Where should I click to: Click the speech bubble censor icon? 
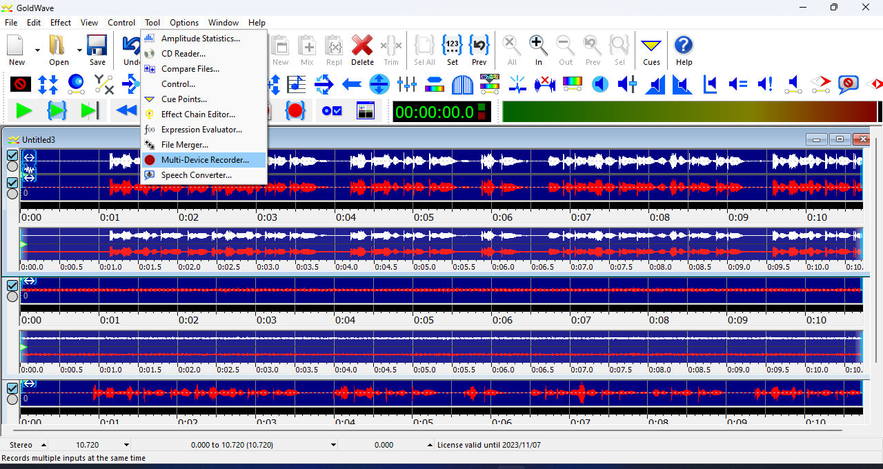(x=849, y=85)
